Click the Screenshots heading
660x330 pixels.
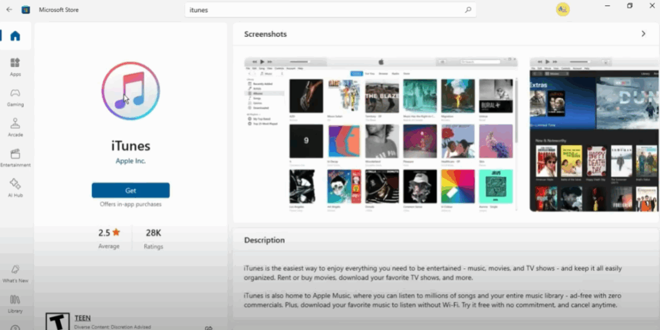(265, 34)
